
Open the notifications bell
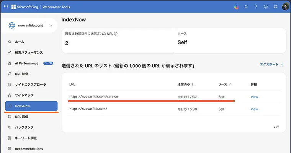tap(246, 7)
